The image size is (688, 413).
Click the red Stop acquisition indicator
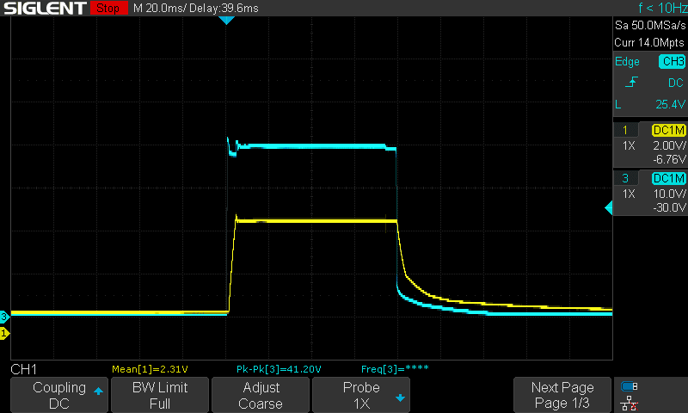[107, 8]
